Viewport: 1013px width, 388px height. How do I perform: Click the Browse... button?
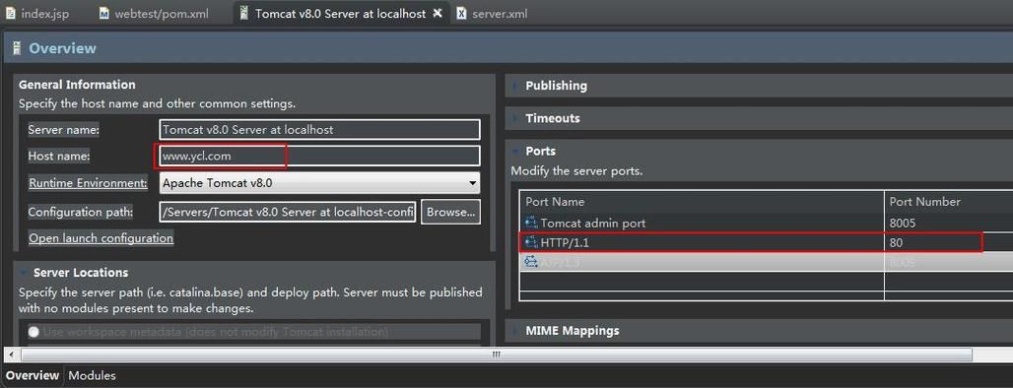pos(450,212)
